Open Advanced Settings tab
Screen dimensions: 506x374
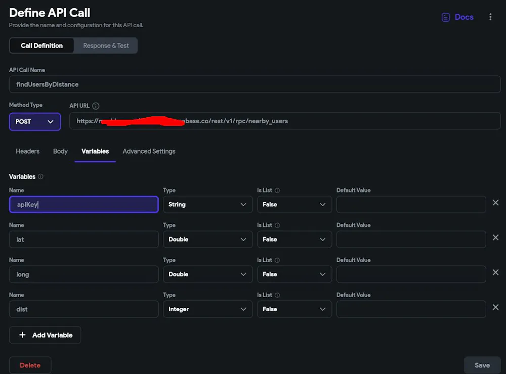pos(149,151)
